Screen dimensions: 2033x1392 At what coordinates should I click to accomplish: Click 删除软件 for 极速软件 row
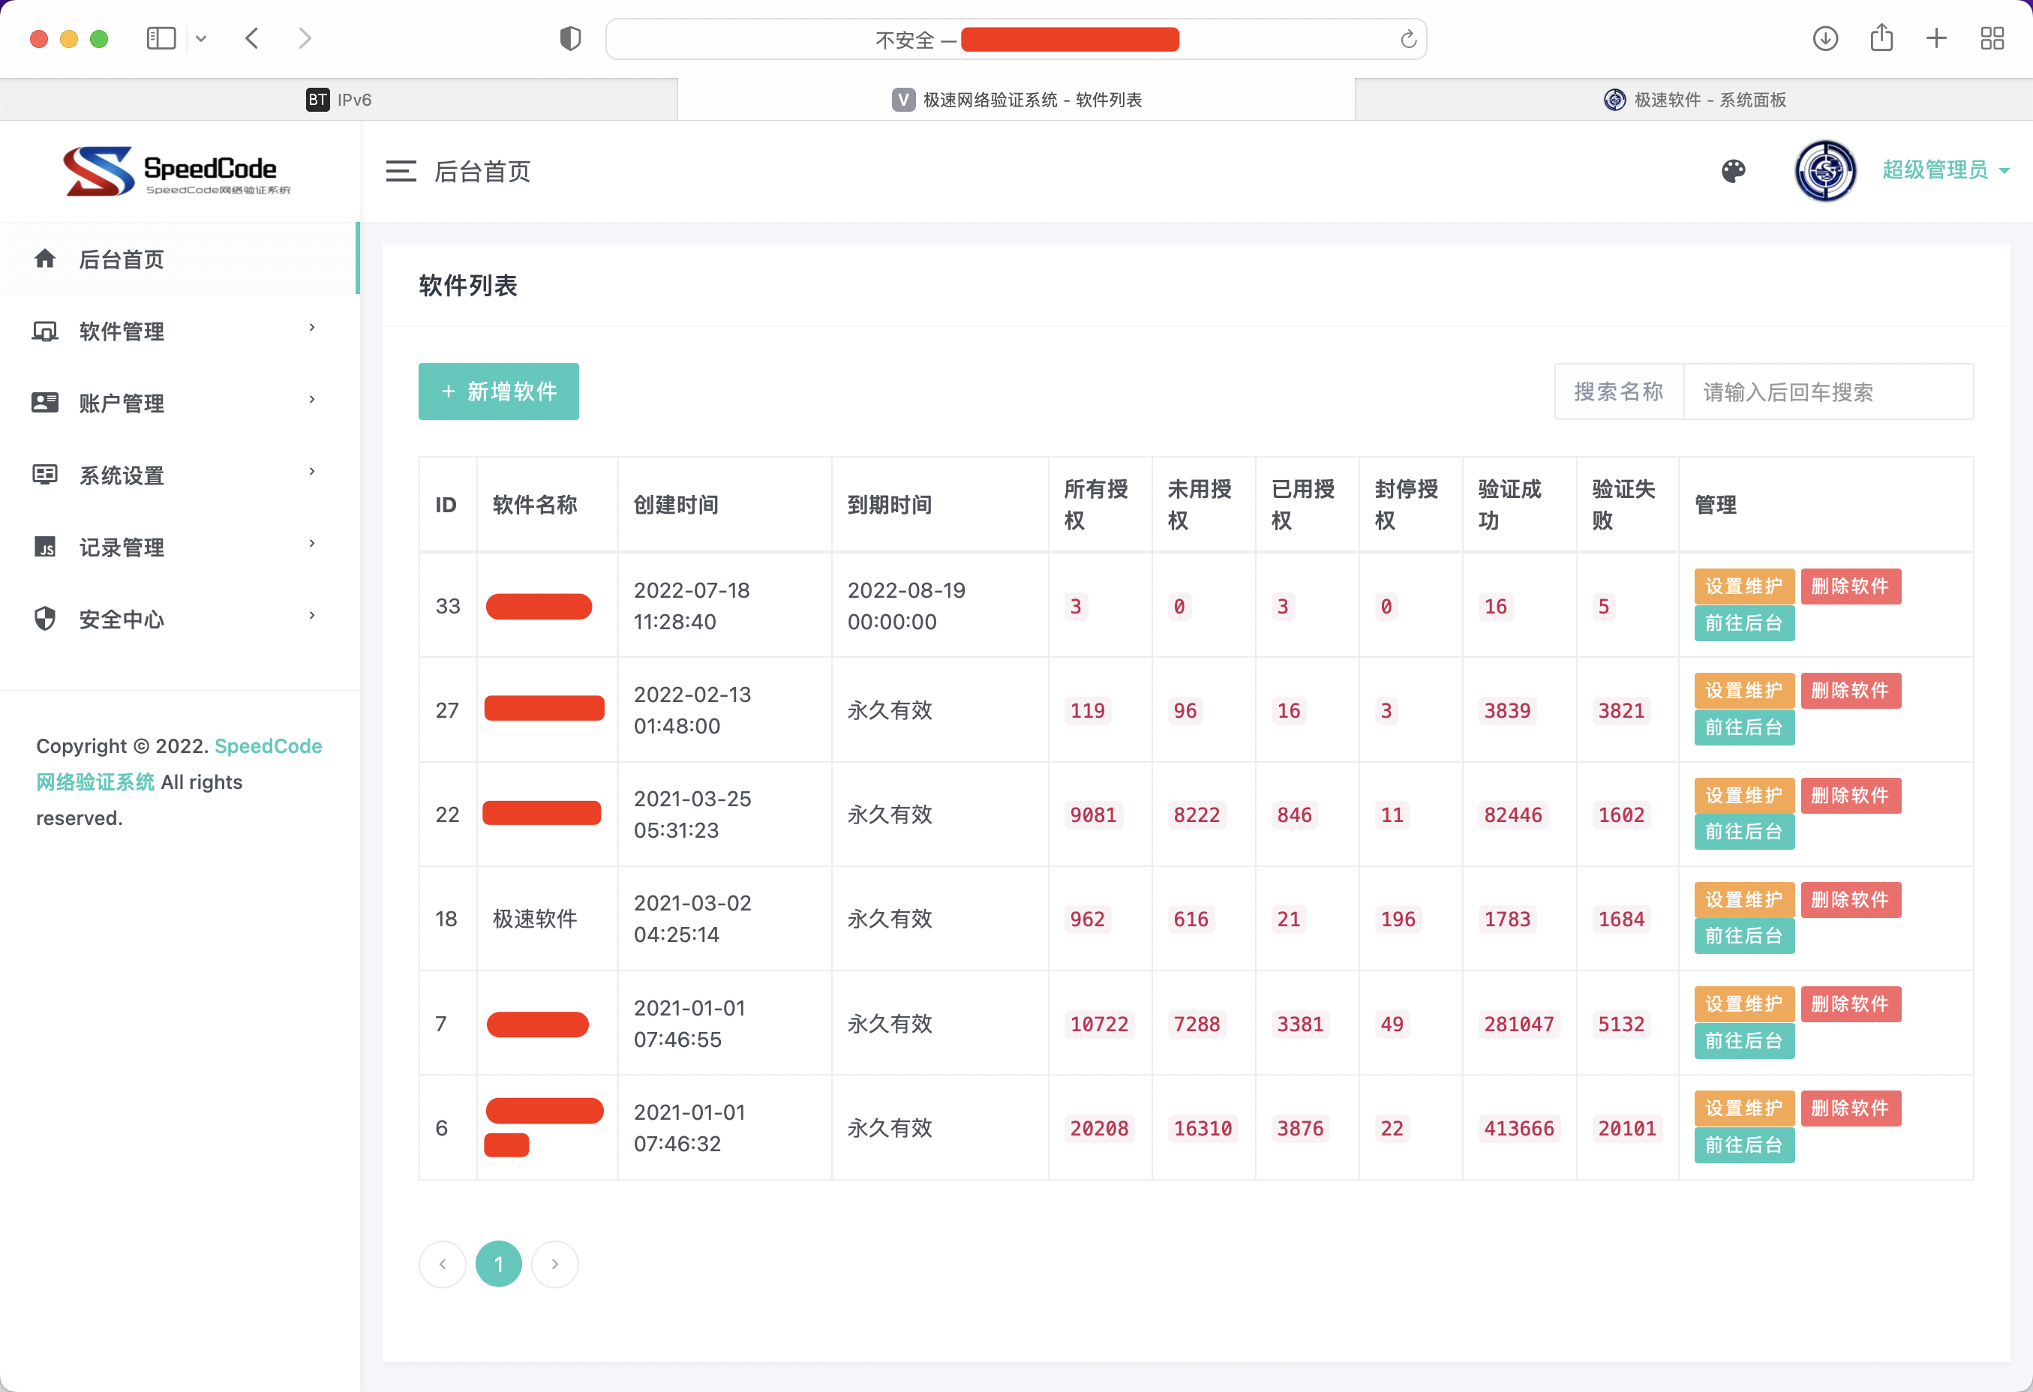pyautogui.click(x=1850, y=900)
